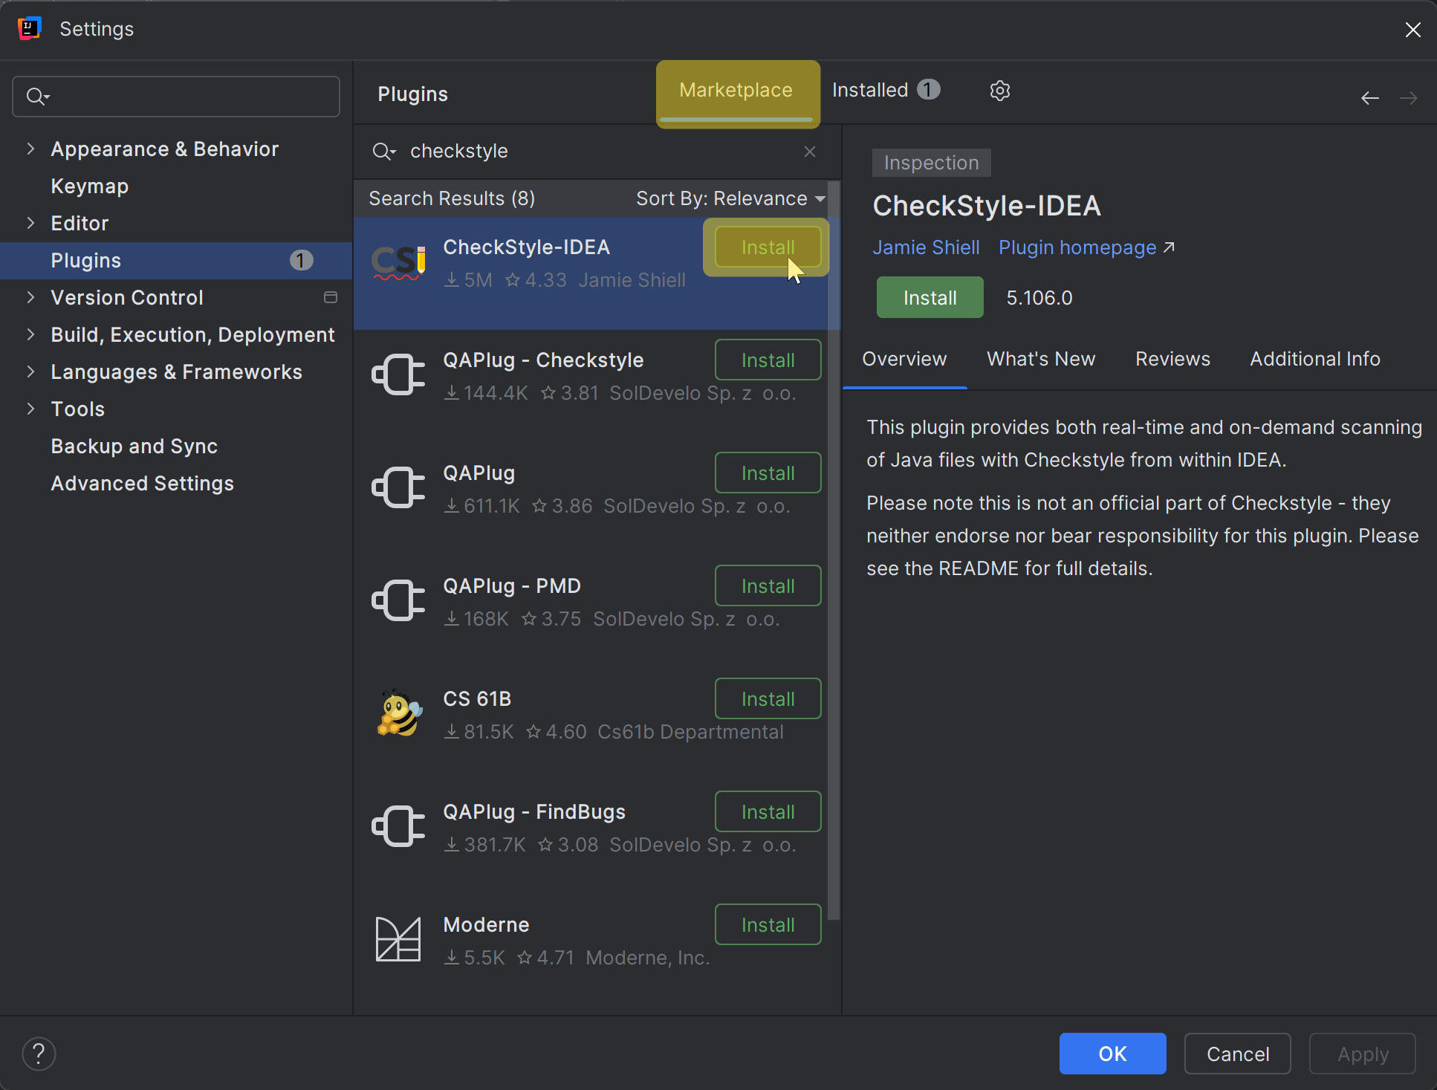
Task: Click the Inspection category tag
Action: (931, 163)
